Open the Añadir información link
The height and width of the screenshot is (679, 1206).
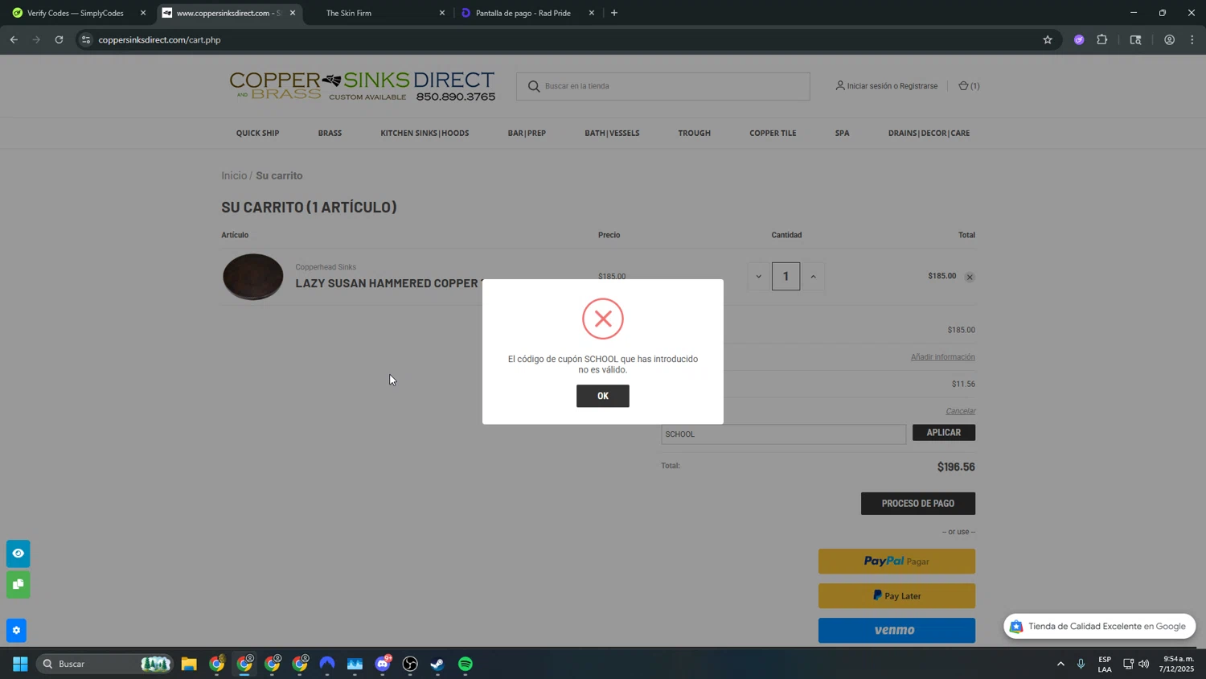[x=942, y=357]
